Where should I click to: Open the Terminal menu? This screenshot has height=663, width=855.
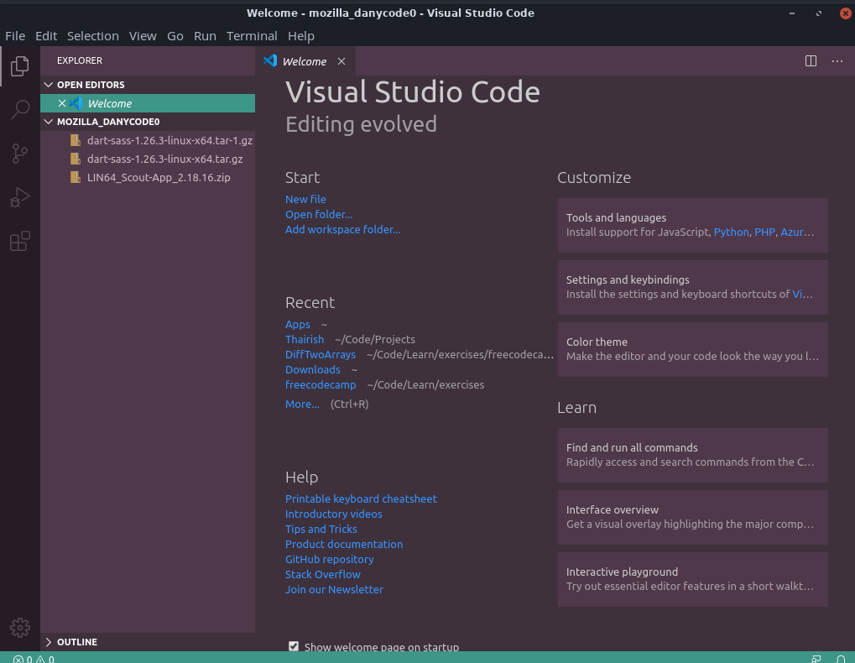pos(252,36)
